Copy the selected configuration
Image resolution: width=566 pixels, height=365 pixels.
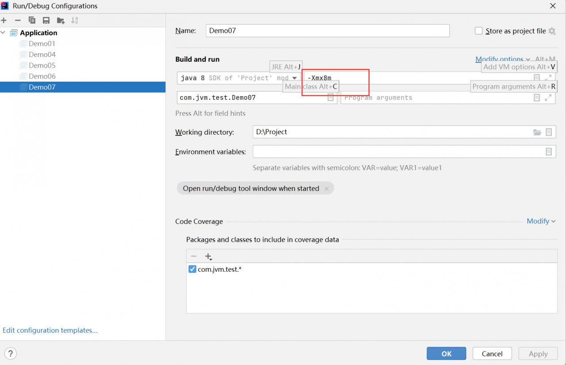32,20
